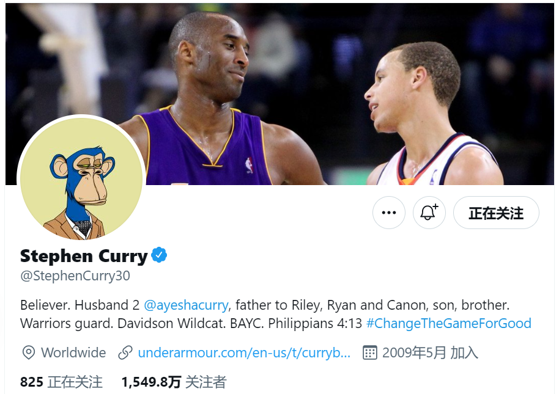Toggle the 正在关注 following button
The image size is (559, 394).
(496, 213)
